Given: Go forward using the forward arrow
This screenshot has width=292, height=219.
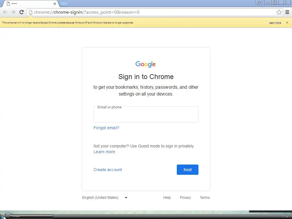Looking at the screenshot, I should pos(13,12).
